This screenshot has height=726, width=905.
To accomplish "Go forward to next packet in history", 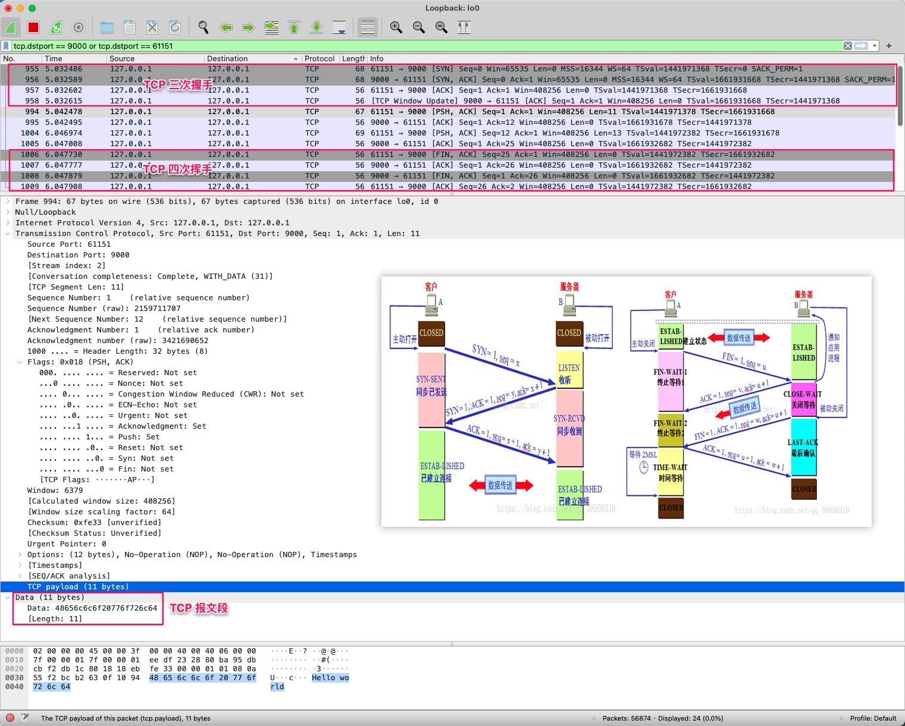I will (249, 27).
